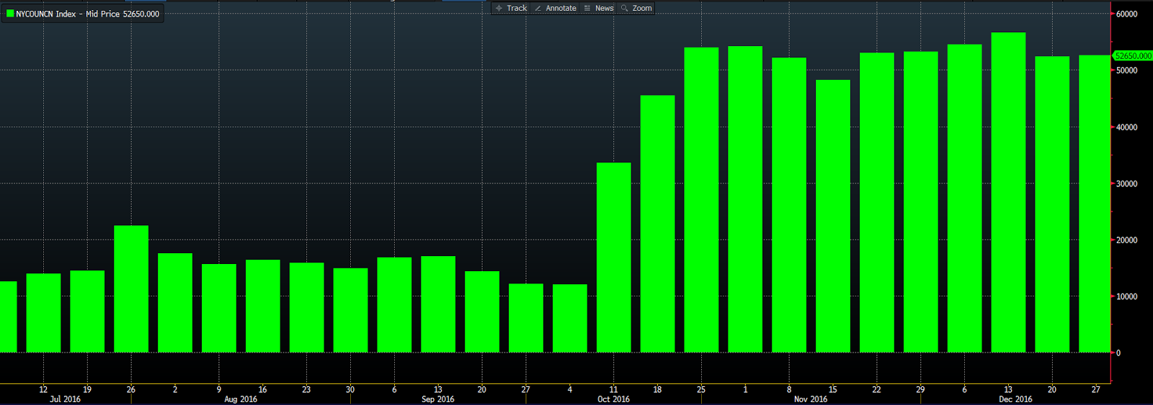The width and height of the screenshot is (1153, 405).
Task: Click the 22 date label in November
Action: (876, 389)
